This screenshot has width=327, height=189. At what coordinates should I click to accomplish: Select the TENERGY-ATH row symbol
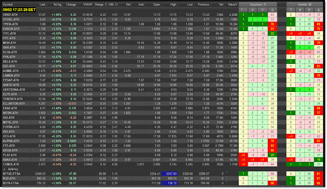point(12,99)
